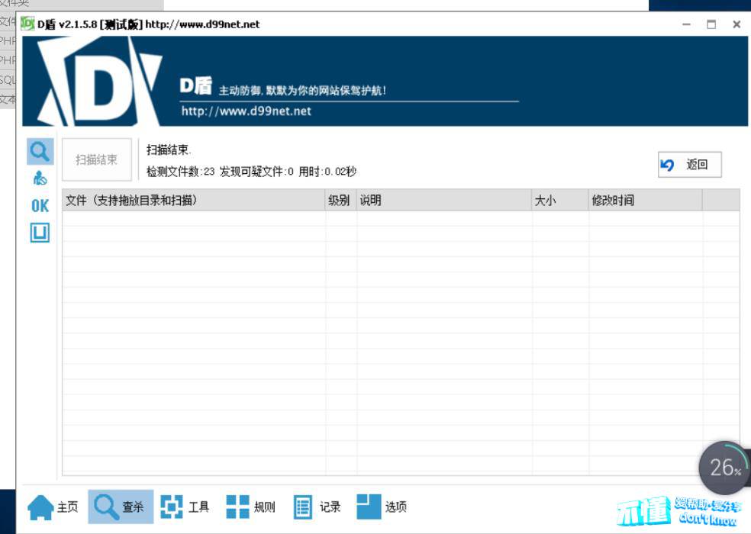Viewport: 751px width, 534px height.
Task: Open the 记录 records tab
Action: (x=317, y=507)
